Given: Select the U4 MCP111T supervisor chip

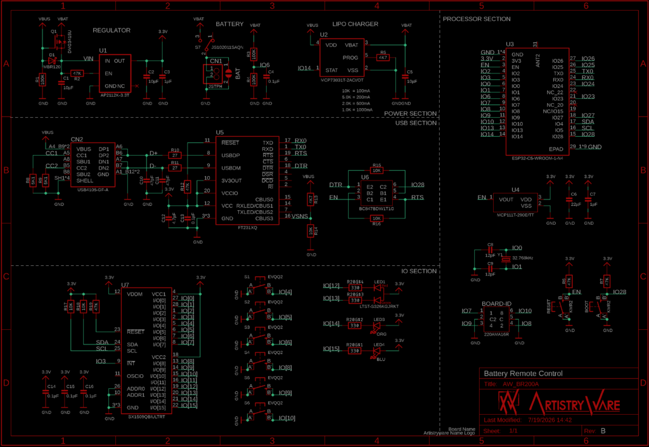Looking at the screenshot, I should 515,202.
